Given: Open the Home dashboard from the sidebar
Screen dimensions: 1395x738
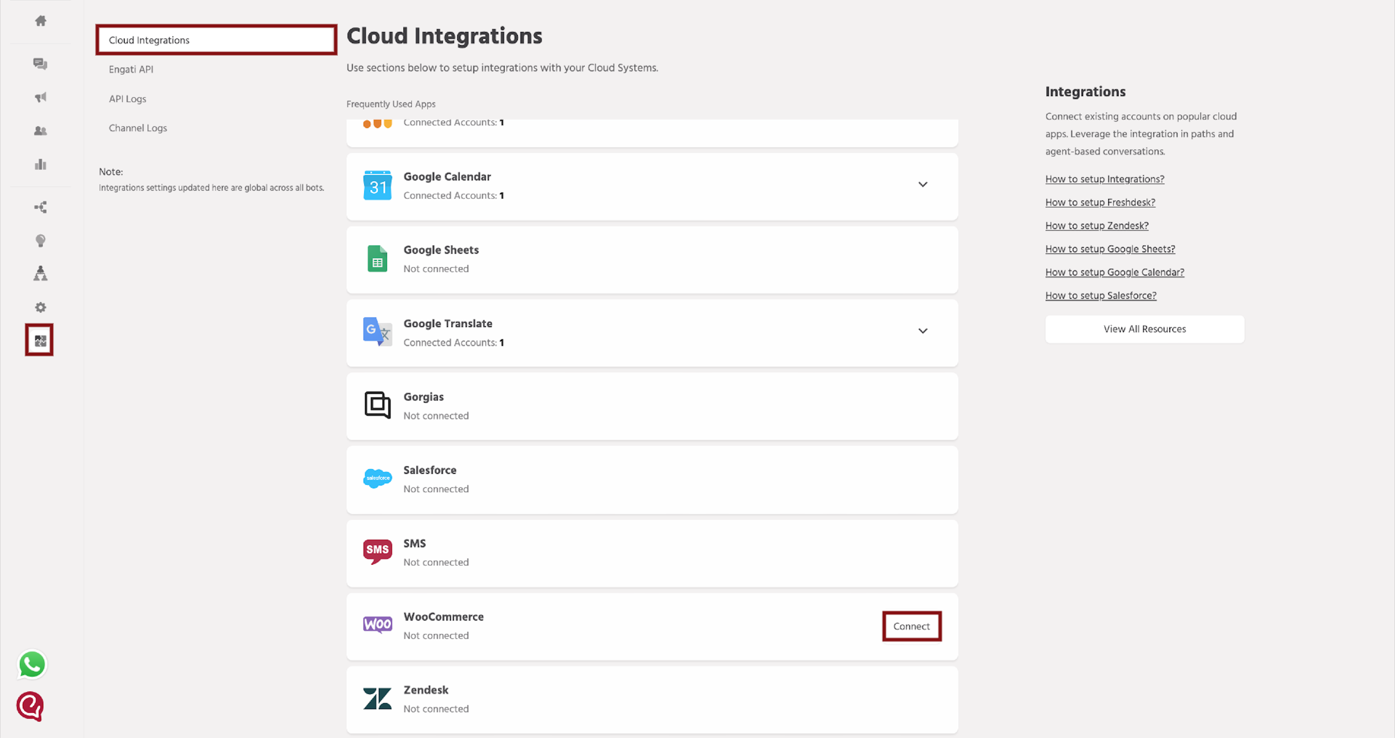Looking at the screenshot, I should pos(40,21).
